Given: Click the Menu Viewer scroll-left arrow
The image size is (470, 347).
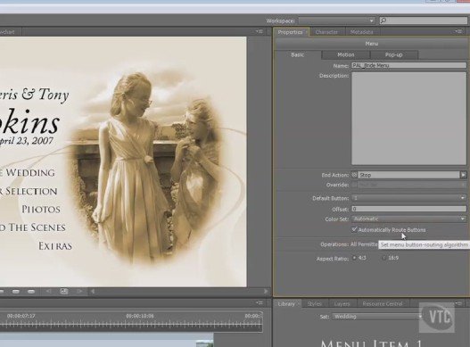Looking at the screenshot, I should (x=93, y=291).
